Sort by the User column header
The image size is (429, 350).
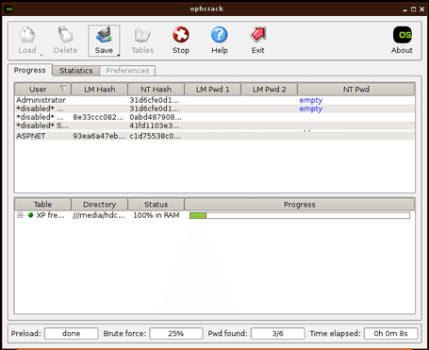point(42,90)
